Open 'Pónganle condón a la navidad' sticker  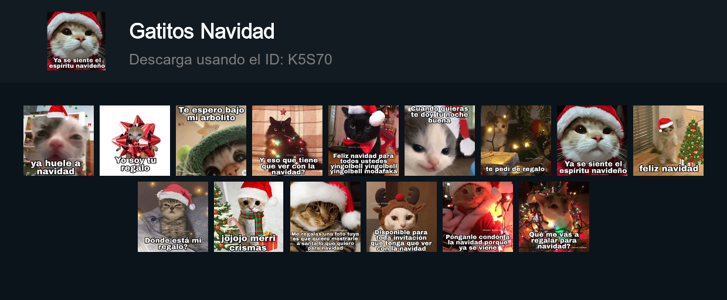478,217
